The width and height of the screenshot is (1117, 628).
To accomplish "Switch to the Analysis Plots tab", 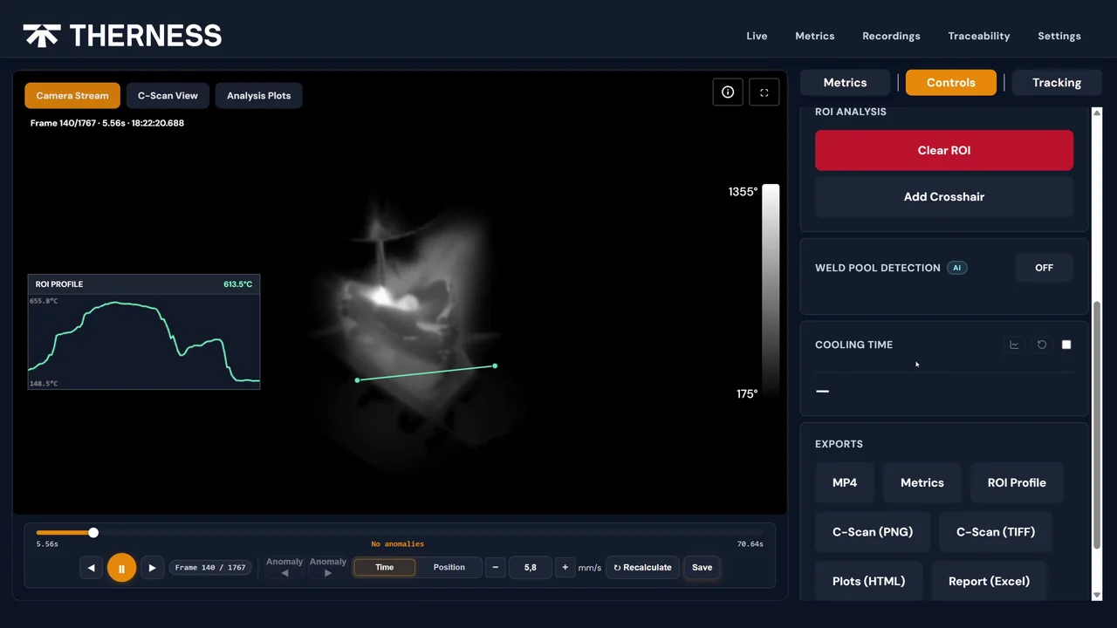I will pos(258,96).
